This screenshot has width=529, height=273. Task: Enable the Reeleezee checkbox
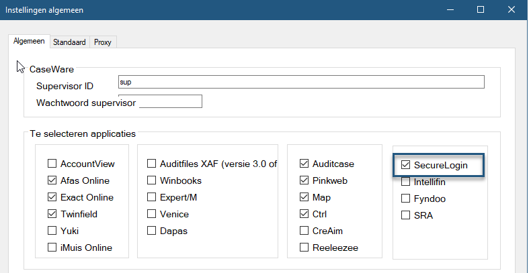point(304,248)
